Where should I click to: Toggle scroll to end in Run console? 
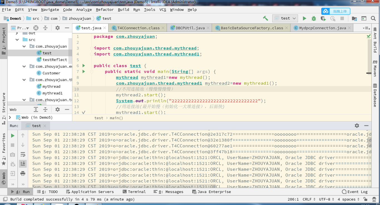point(23,164)
